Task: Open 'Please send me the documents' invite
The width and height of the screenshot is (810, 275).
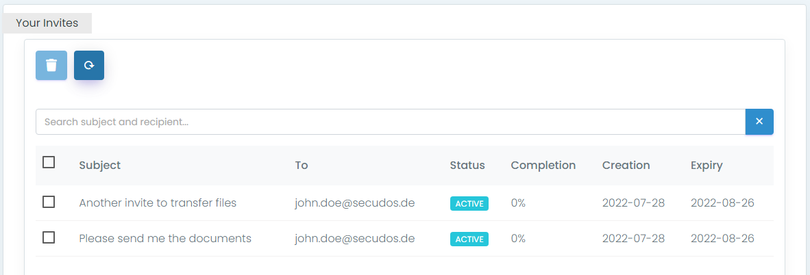Action: (165, 239)
